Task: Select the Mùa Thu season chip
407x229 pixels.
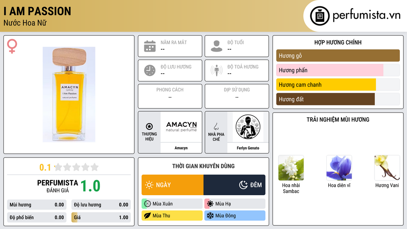Action: (172, 215)
